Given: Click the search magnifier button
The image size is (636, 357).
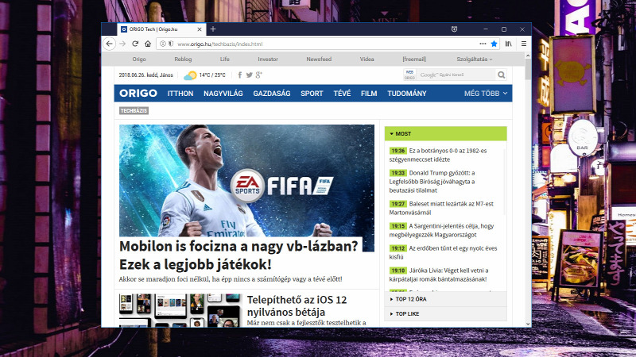Looking at the screenshot, I should 502,75.
